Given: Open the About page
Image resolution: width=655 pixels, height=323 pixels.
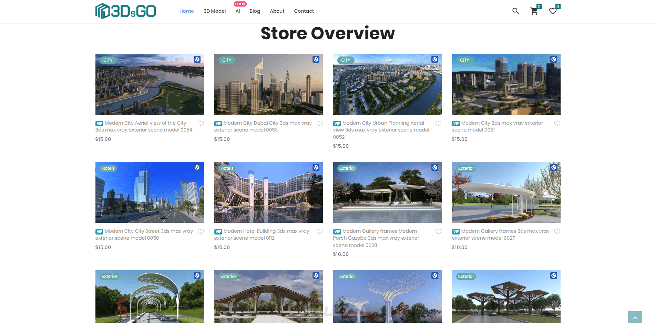Looking at the screenshot, I should point(277,11).
